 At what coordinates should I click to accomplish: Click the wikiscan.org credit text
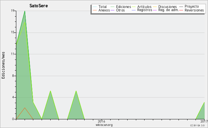coord(104,125)
